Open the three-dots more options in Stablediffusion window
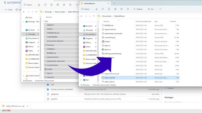Screen dimensions: 202x113 160,9
